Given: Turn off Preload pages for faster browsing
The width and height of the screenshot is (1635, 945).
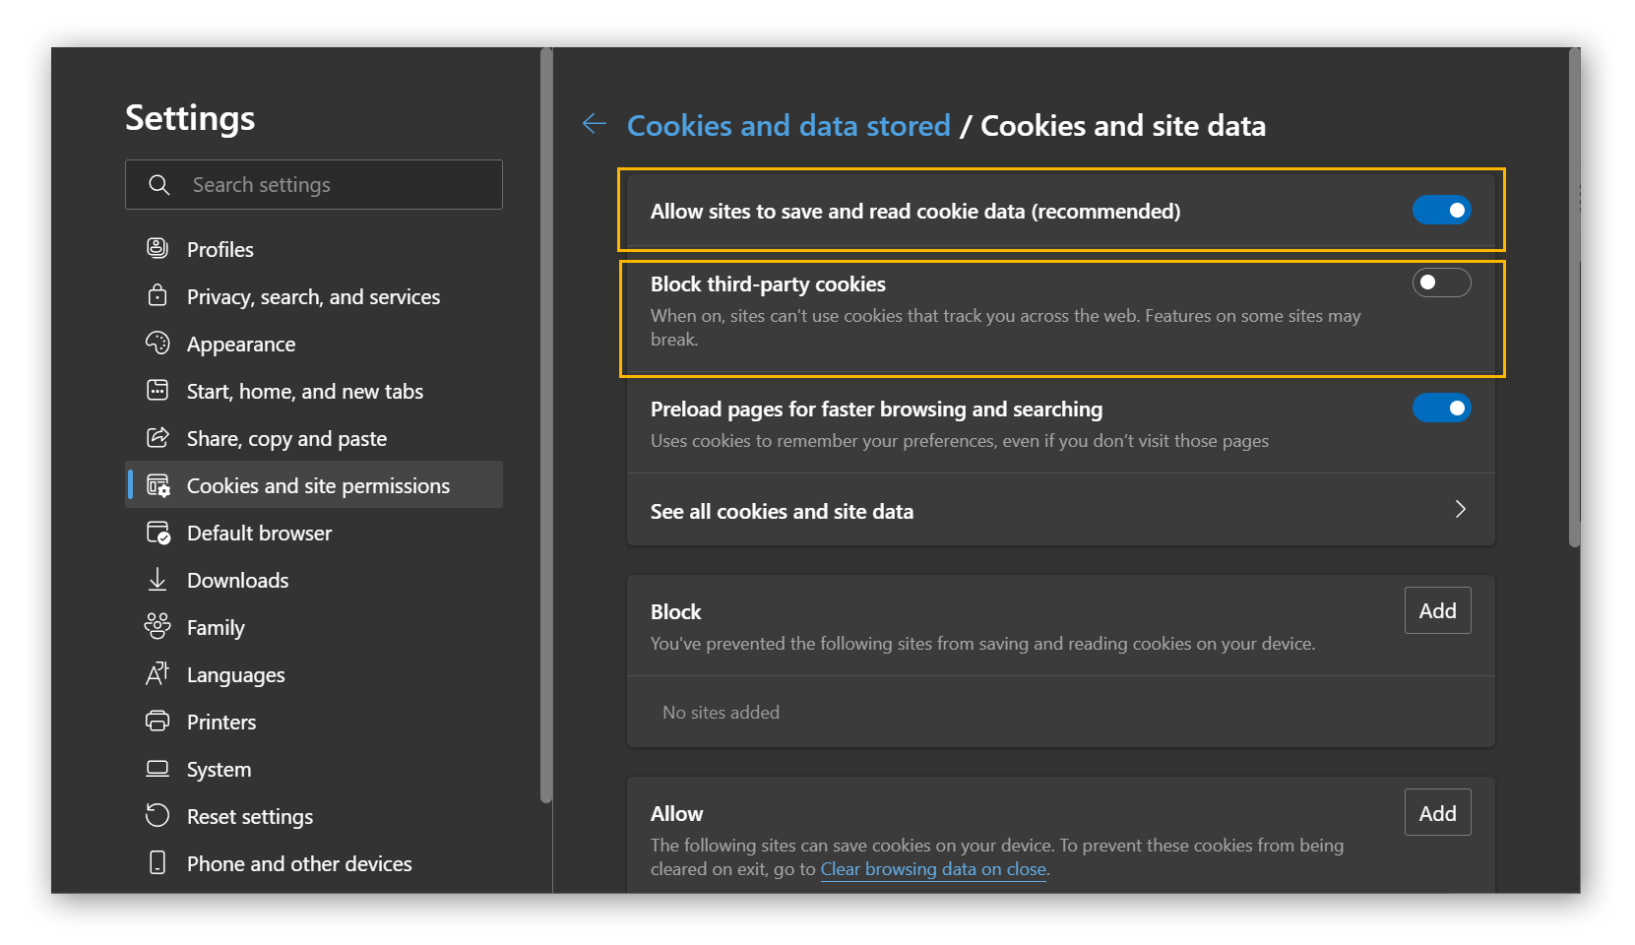Looking at the screenshot, I should click(1441, 408).
